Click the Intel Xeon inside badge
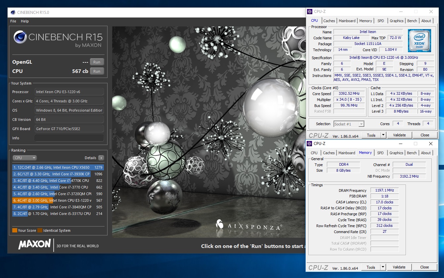Screen dimensions: 444x278 click(419, 41)
